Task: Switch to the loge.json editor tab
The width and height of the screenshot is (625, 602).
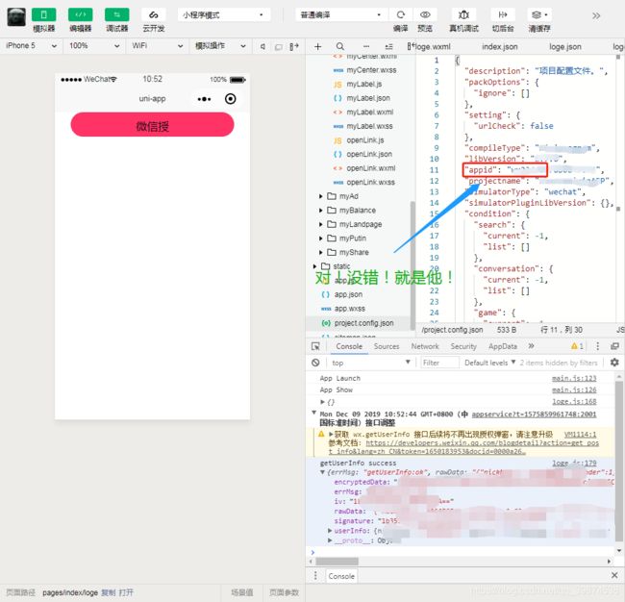Action: (564, 47)
